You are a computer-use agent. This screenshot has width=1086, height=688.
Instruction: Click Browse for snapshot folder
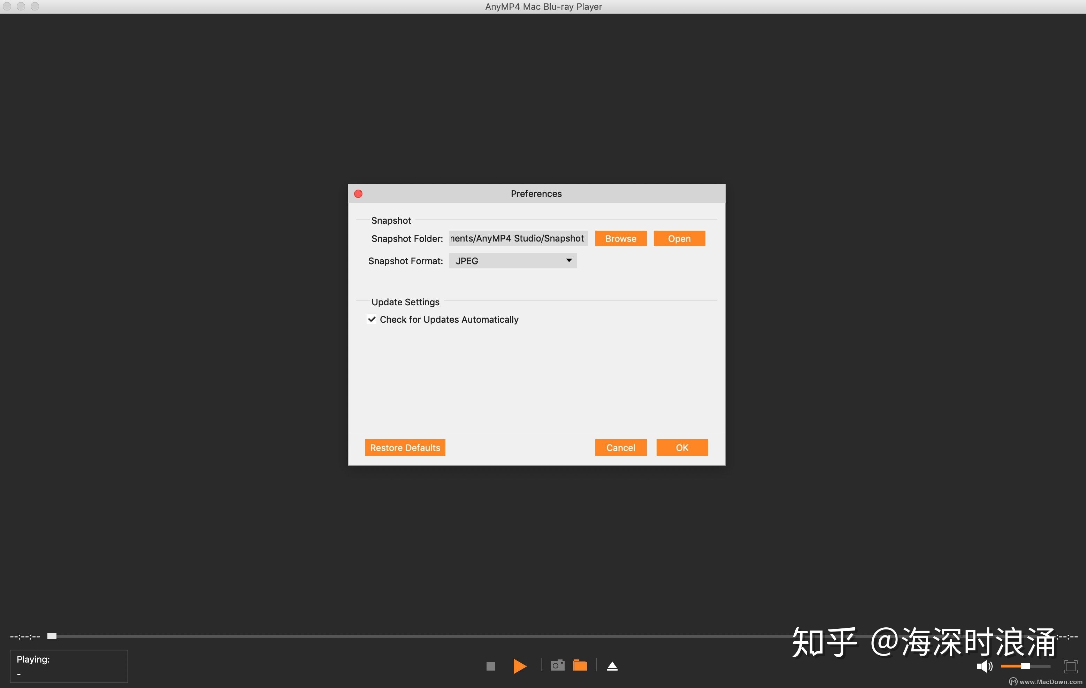[621, 239]
